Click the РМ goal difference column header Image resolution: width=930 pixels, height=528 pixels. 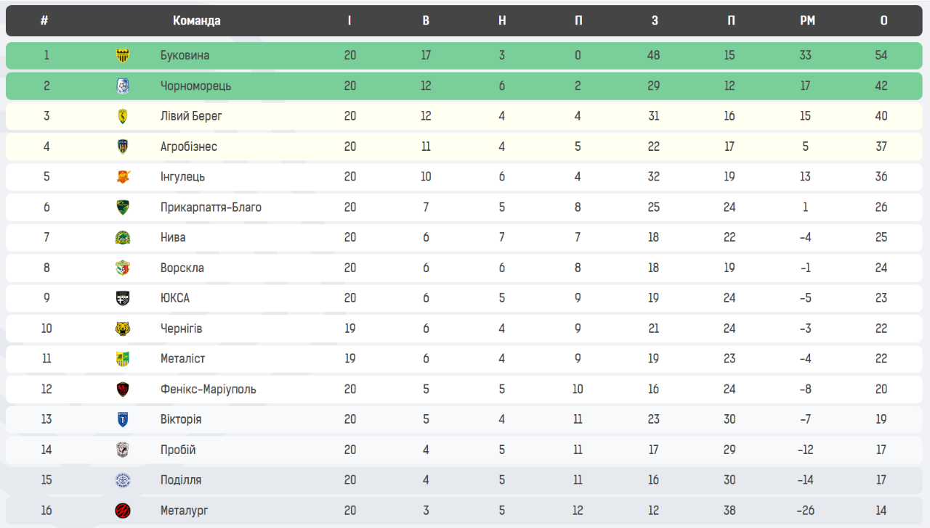click(x=807, y=21)
